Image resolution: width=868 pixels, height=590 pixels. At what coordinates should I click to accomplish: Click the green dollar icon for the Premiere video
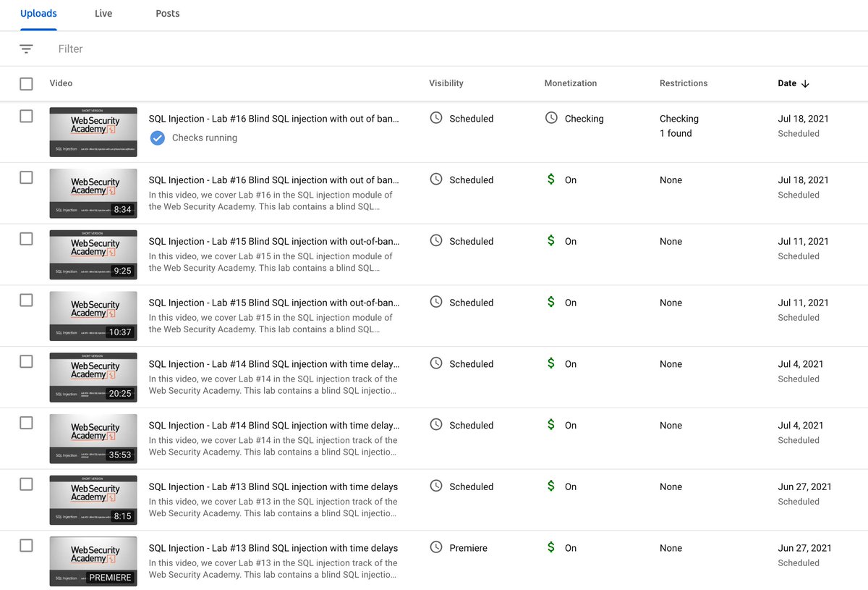(551, 547)
